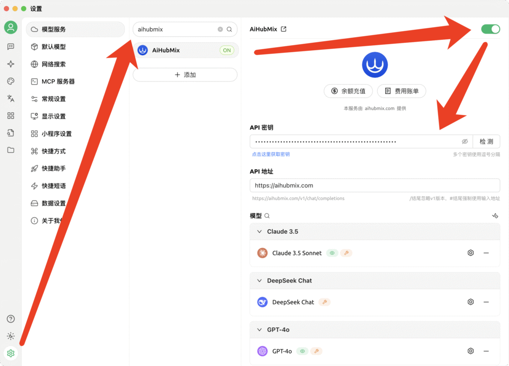Click the external link icon beside AiHubMix title
This screenshot has height=366, width=509.
point(284,29)
